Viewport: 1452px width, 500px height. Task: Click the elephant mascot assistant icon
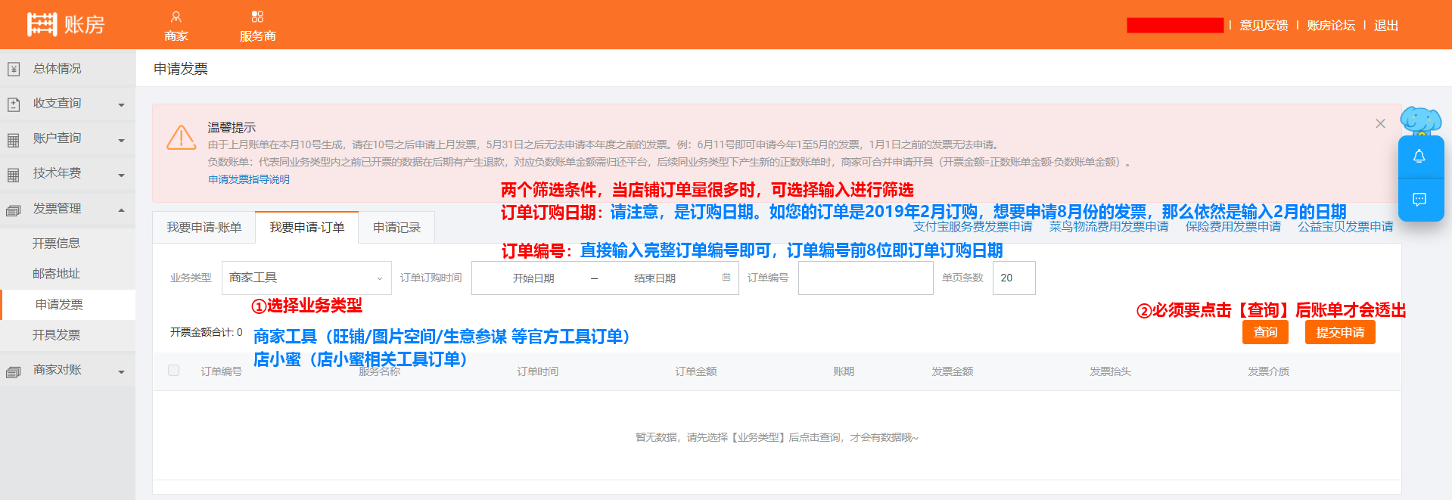1420,121
